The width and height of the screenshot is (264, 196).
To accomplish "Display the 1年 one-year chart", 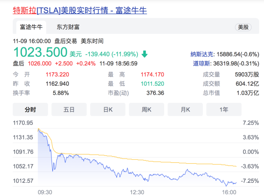I will tap(224, 110).
